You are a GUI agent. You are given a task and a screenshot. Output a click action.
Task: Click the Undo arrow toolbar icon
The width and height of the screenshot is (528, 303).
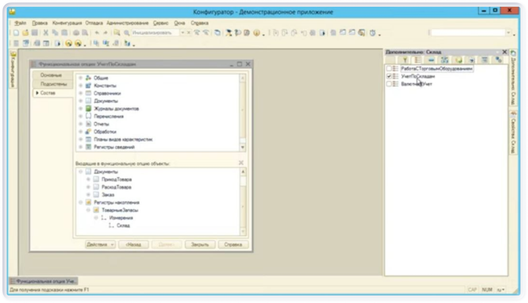(97, 33)
